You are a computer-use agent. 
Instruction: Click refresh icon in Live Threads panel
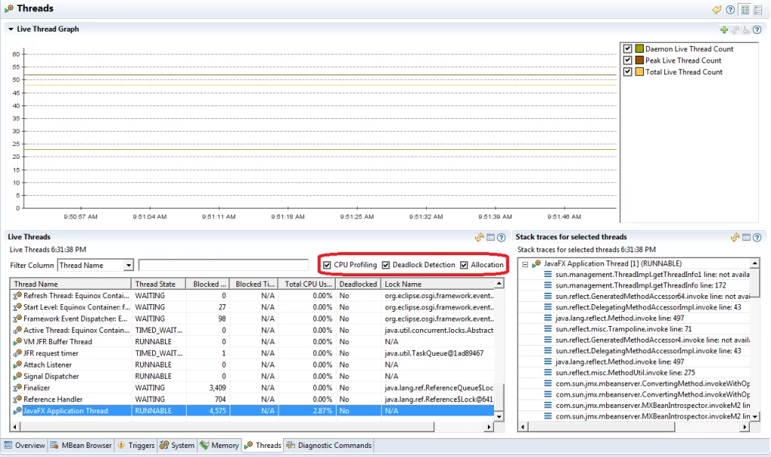tap(479, 238)
